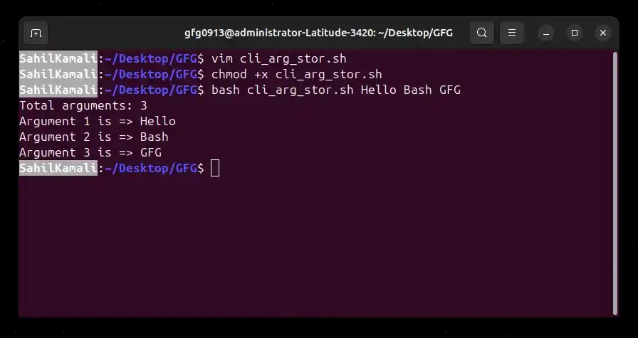Click the 'Argument 1 is => Hello' line
Screen dimensions: 638x338
pyautogui.click(x=98, y=121)
